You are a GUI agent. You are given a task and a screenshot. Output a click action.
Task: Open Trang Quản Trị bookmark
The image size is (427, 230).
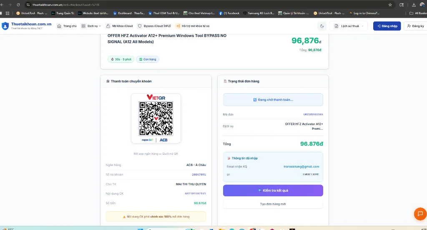pyautogui.click(x=63, y=13)
